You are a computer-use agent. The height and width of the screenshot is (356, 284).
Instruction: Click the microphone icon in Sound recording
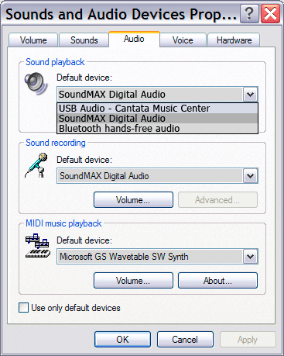coord(36,165)
